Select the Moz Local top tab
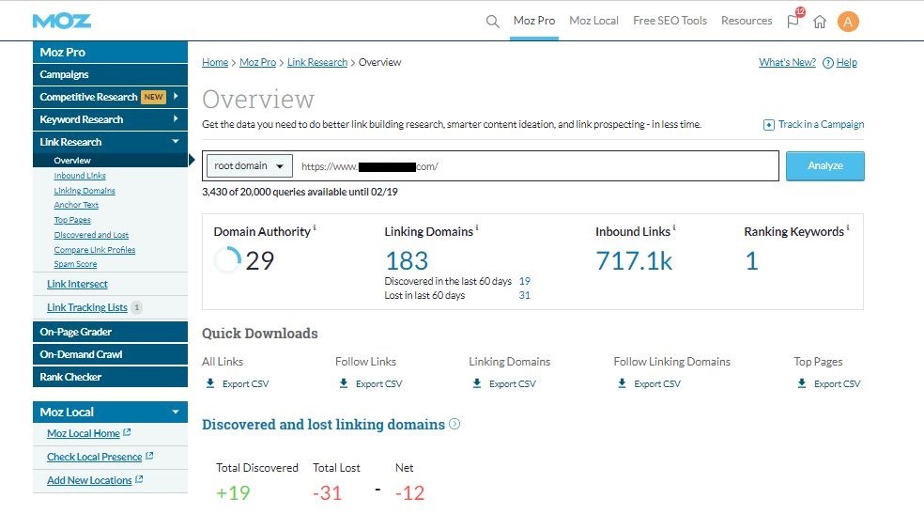 593,21
